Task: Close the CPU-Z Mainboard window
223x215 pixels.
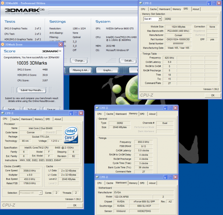Action: point(175,177)
